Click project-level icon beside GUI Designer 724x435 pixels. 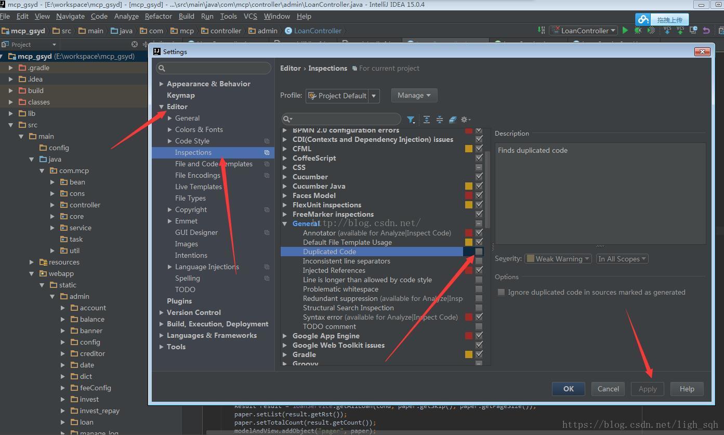(x=267, y=233)
